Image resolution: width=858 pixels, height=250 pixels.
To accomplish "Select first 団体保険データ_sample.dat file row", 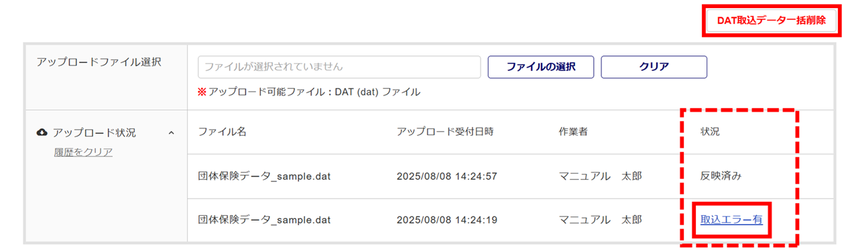I will point(511,176).
